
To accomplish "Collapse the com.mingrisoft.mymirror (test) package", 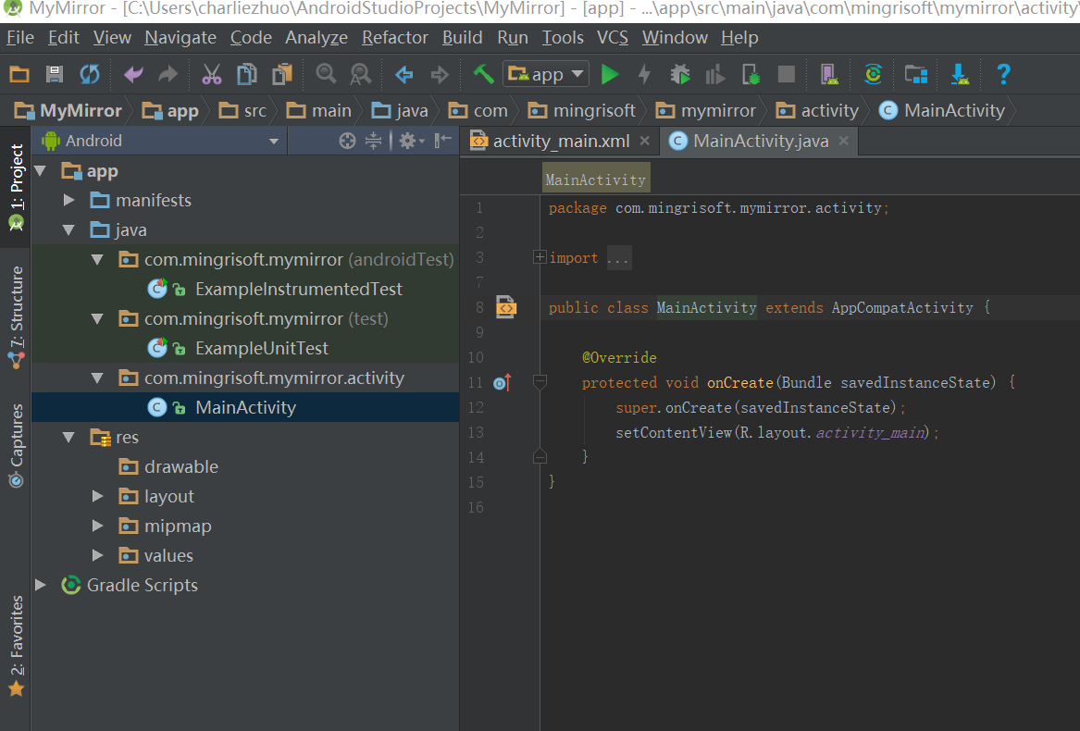I will [98, 318].
